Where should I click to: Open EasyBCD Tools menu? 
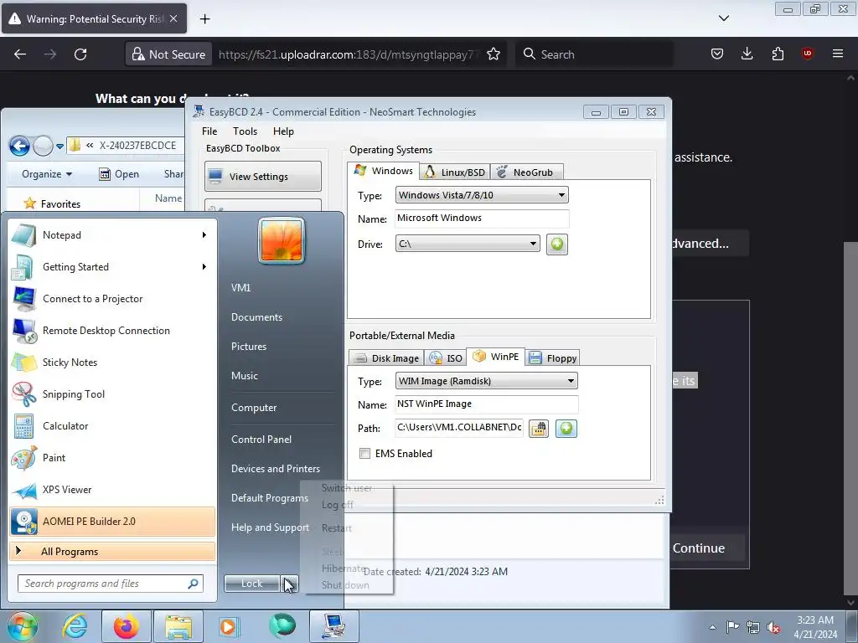point(245,131)
